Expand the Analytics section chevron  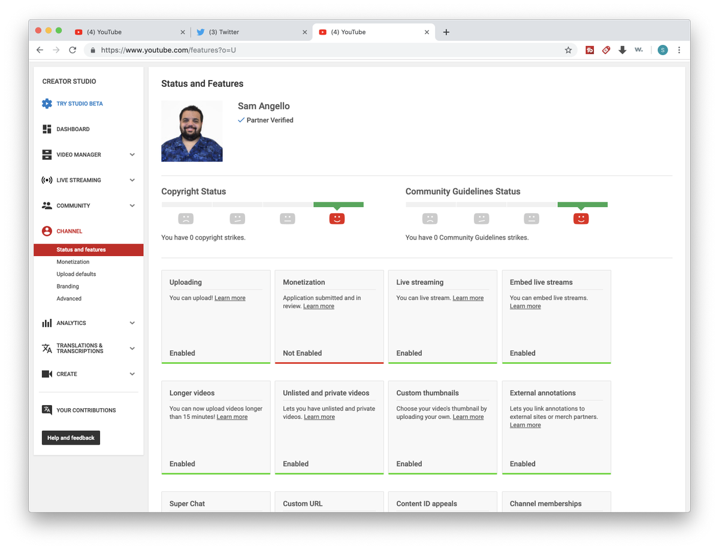132,323
